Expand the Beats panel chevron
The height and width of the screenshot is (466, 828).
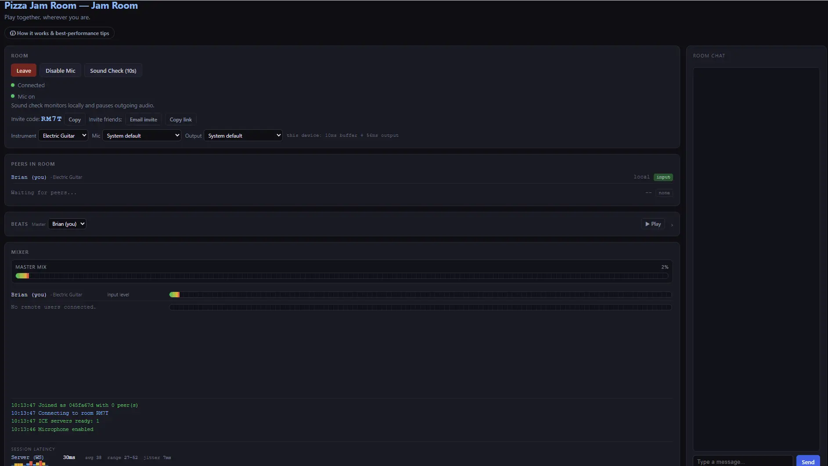672,224
